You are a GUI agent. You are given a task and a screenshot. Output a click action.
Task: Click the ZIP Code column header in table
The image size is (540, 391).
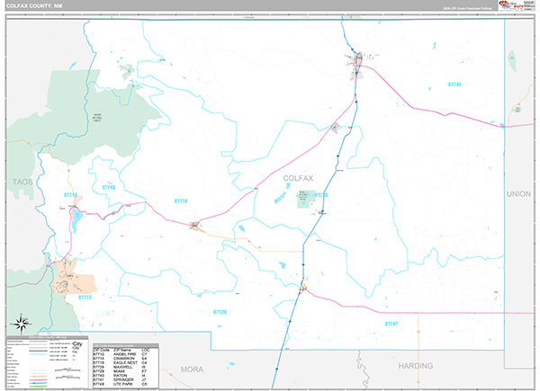pyautogui.click(x=101, y=350)
